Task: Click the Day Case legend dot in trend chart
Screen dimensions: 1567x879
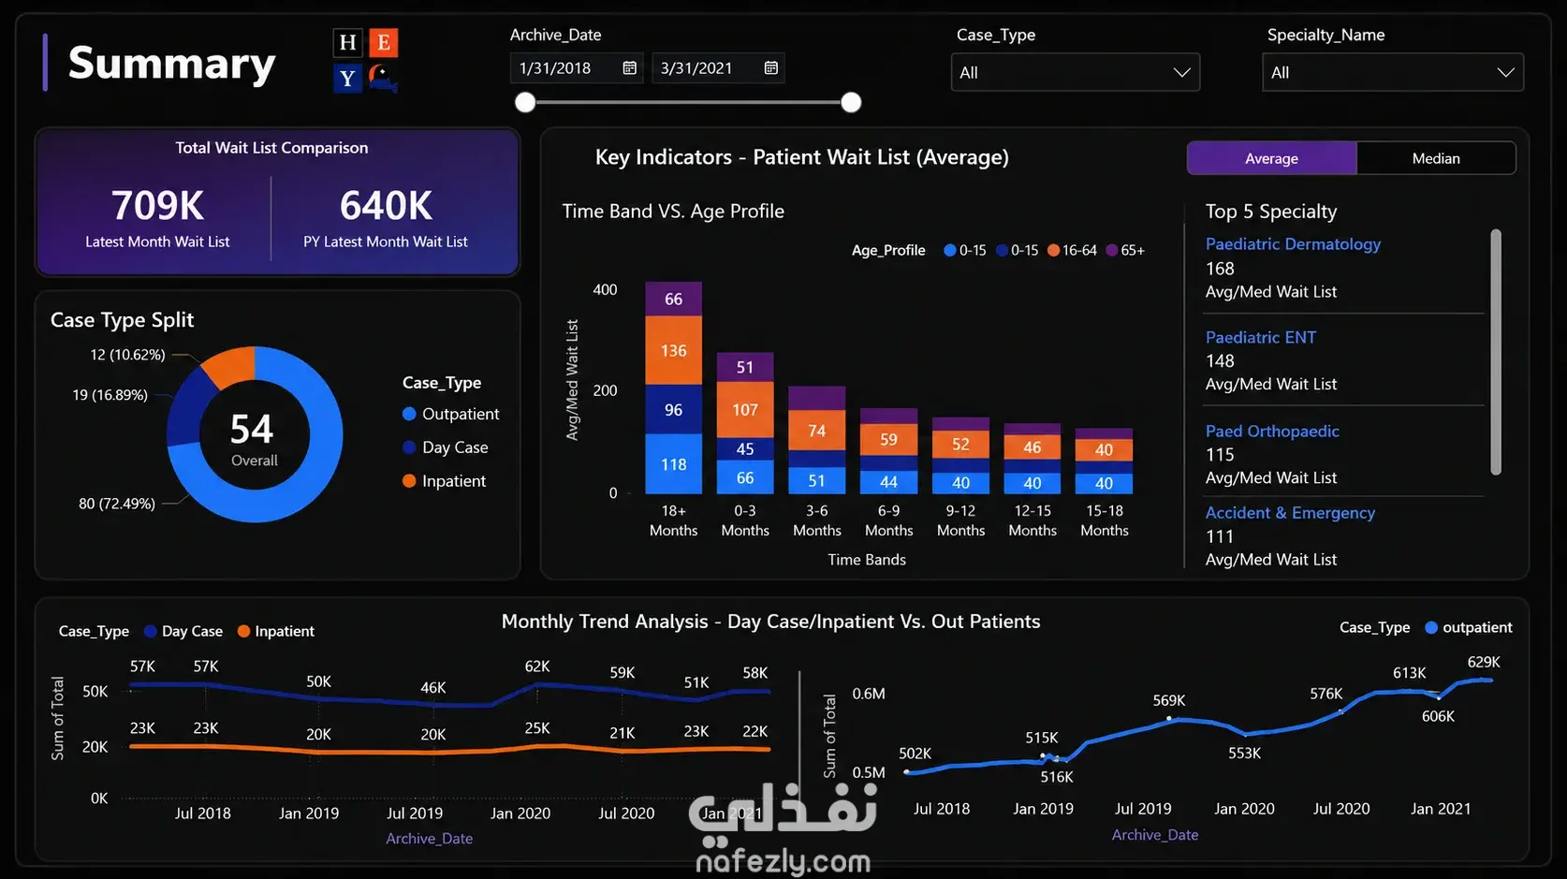Action: pos(150,631)
